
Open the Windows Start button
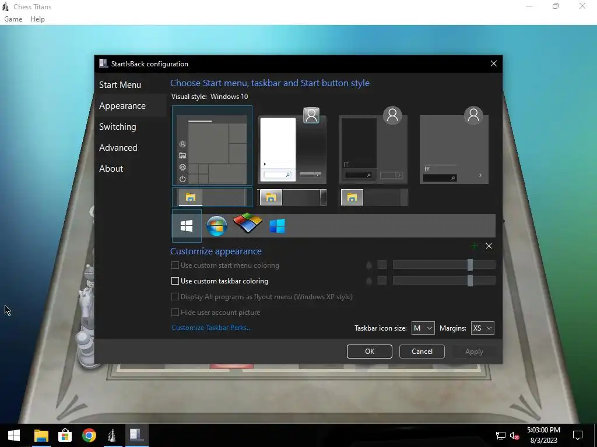point(14,435)
